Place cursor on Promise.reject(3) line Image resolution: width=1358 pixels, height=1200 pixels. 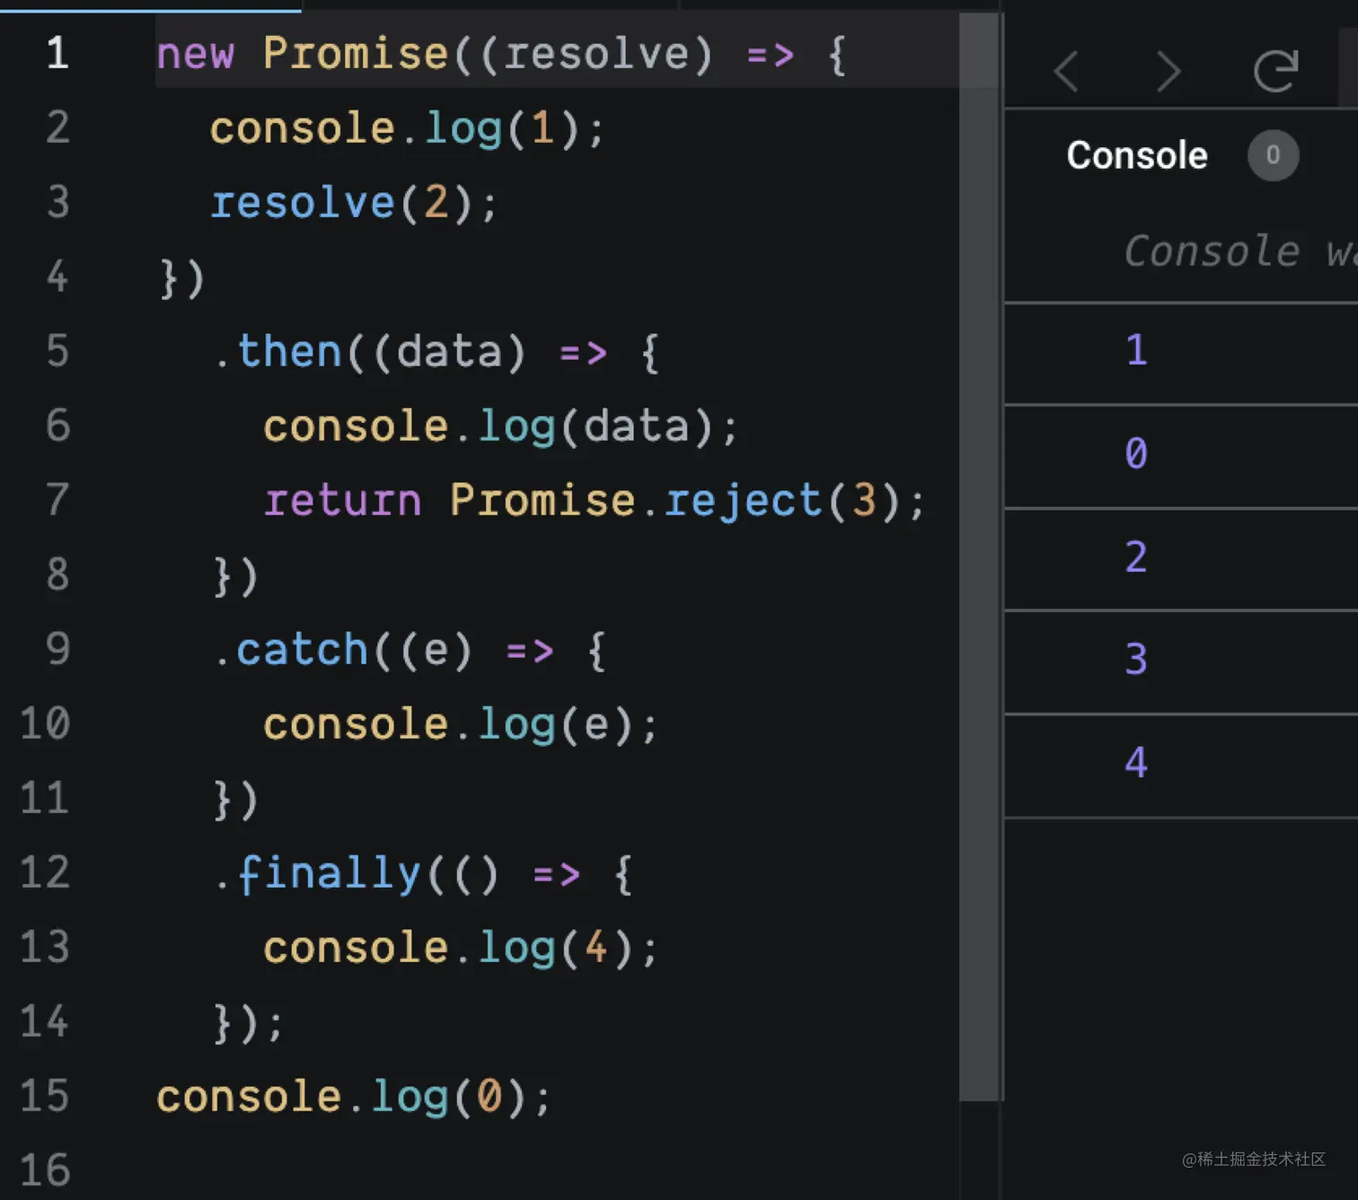(593, 500)
